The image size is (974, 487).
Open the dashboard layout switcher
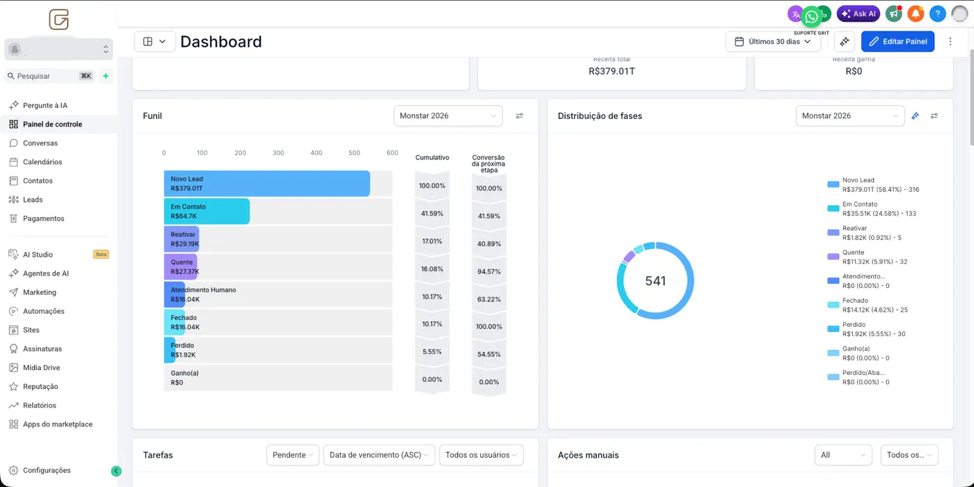coord(154,42)
